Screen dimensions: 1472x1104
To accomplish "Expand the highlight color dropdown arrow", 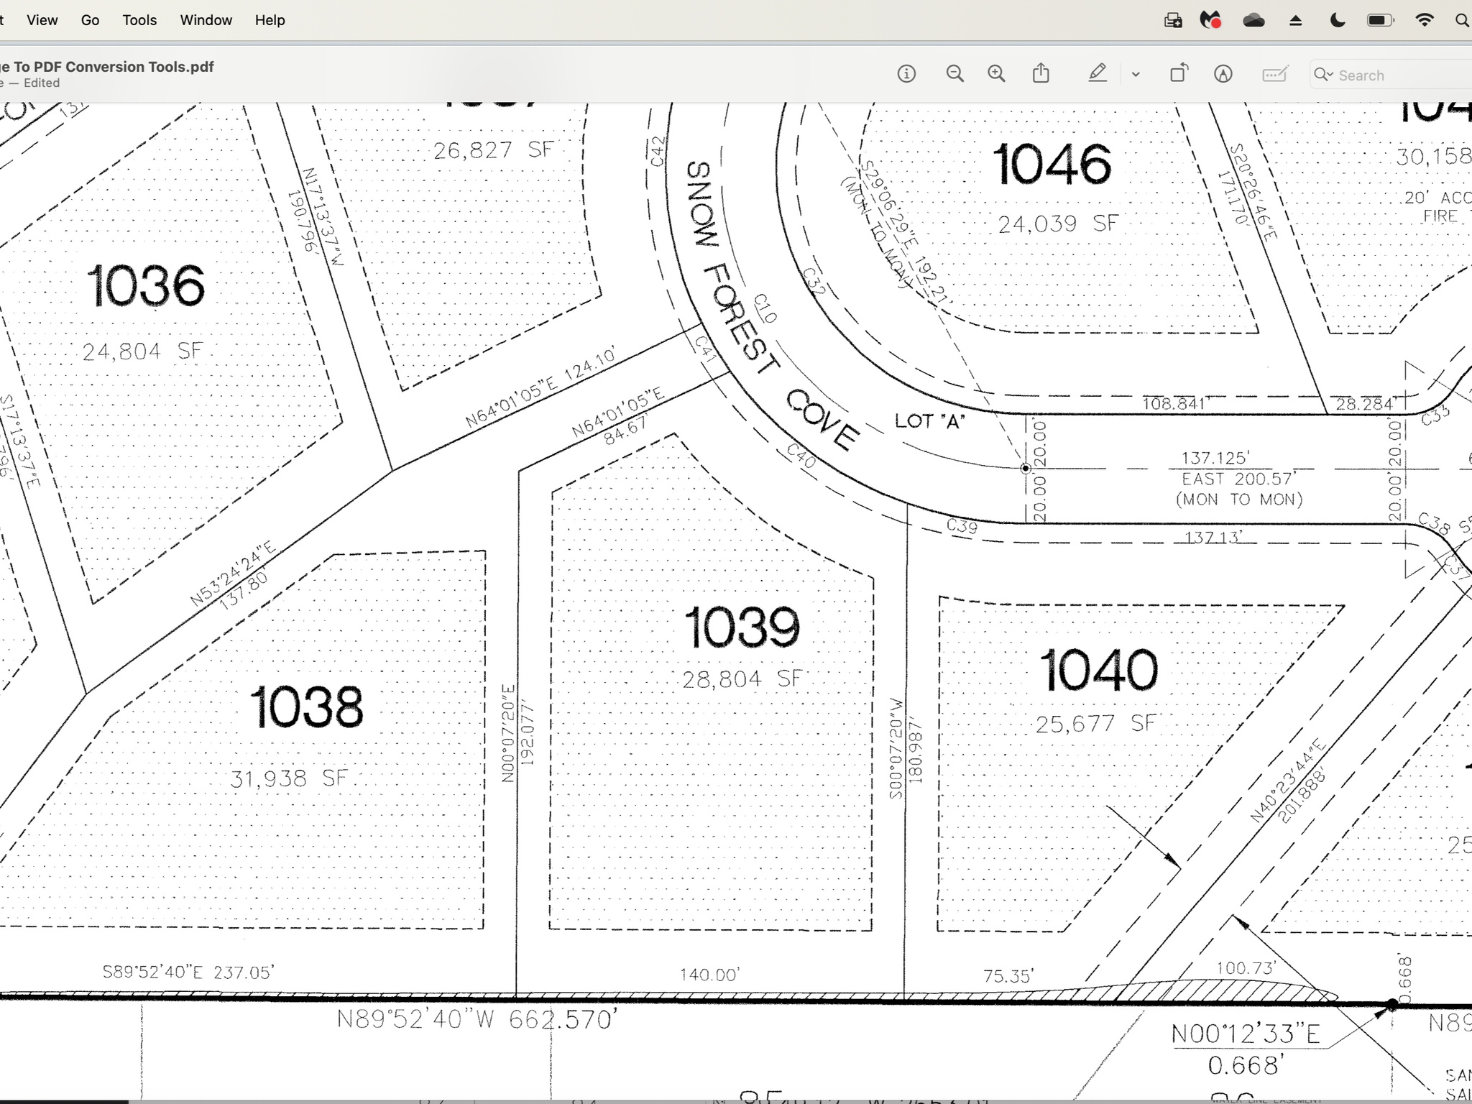I will [x=1136, y=74].
